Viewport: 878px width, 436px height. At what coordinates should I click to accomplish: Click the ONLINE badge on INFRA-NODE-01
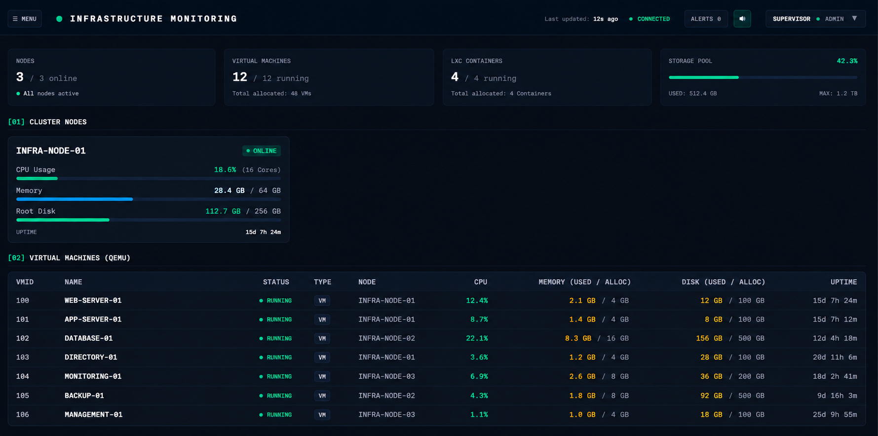(x=262, y=151)
